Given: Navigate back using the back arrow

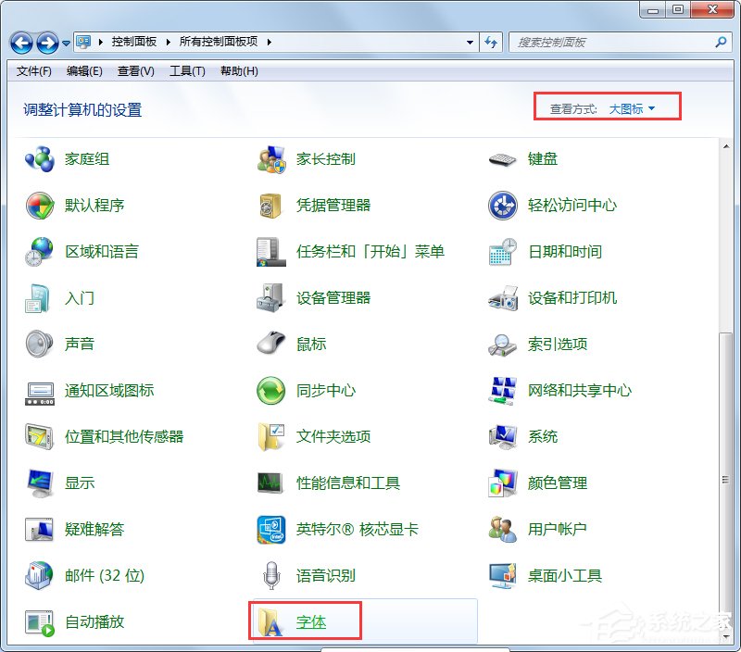Looking at the screenshot, I should (20, 42).
